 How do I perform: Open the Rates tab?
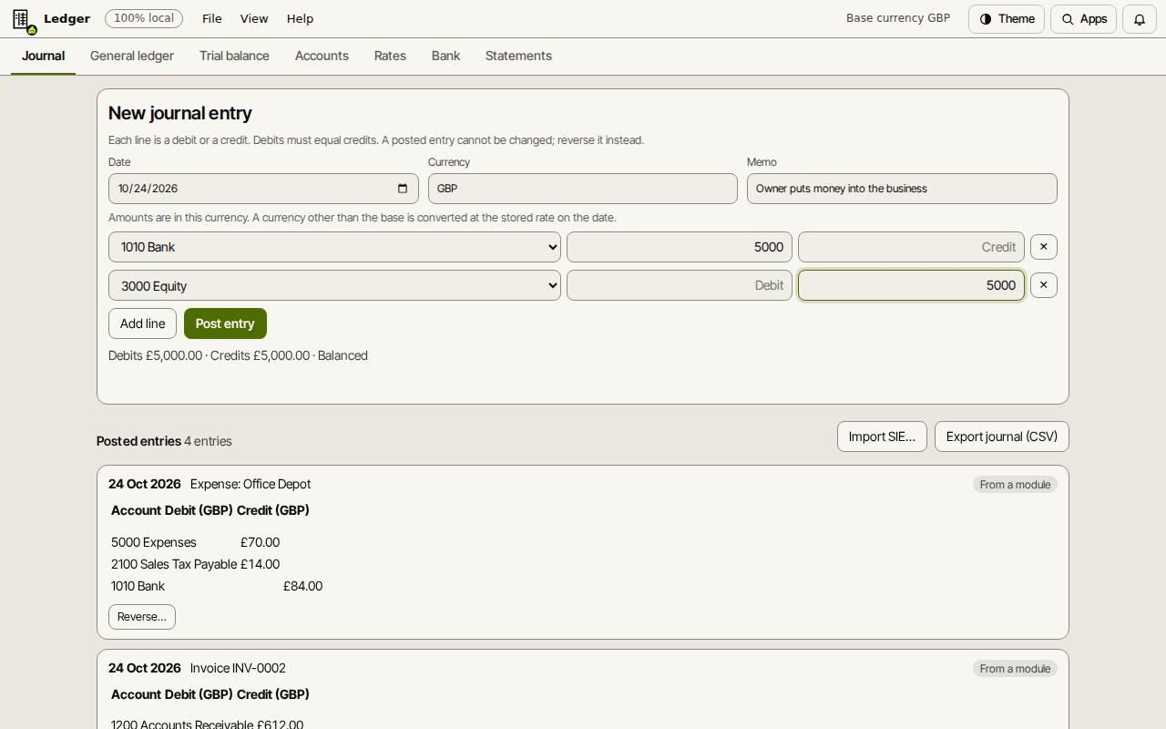pyautogui.click(x=390, y=56)
